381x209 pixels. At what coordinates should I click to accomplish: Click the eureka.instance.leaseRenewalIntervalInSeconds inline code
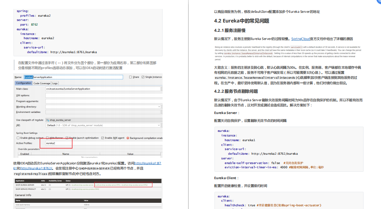pos(255,78)
